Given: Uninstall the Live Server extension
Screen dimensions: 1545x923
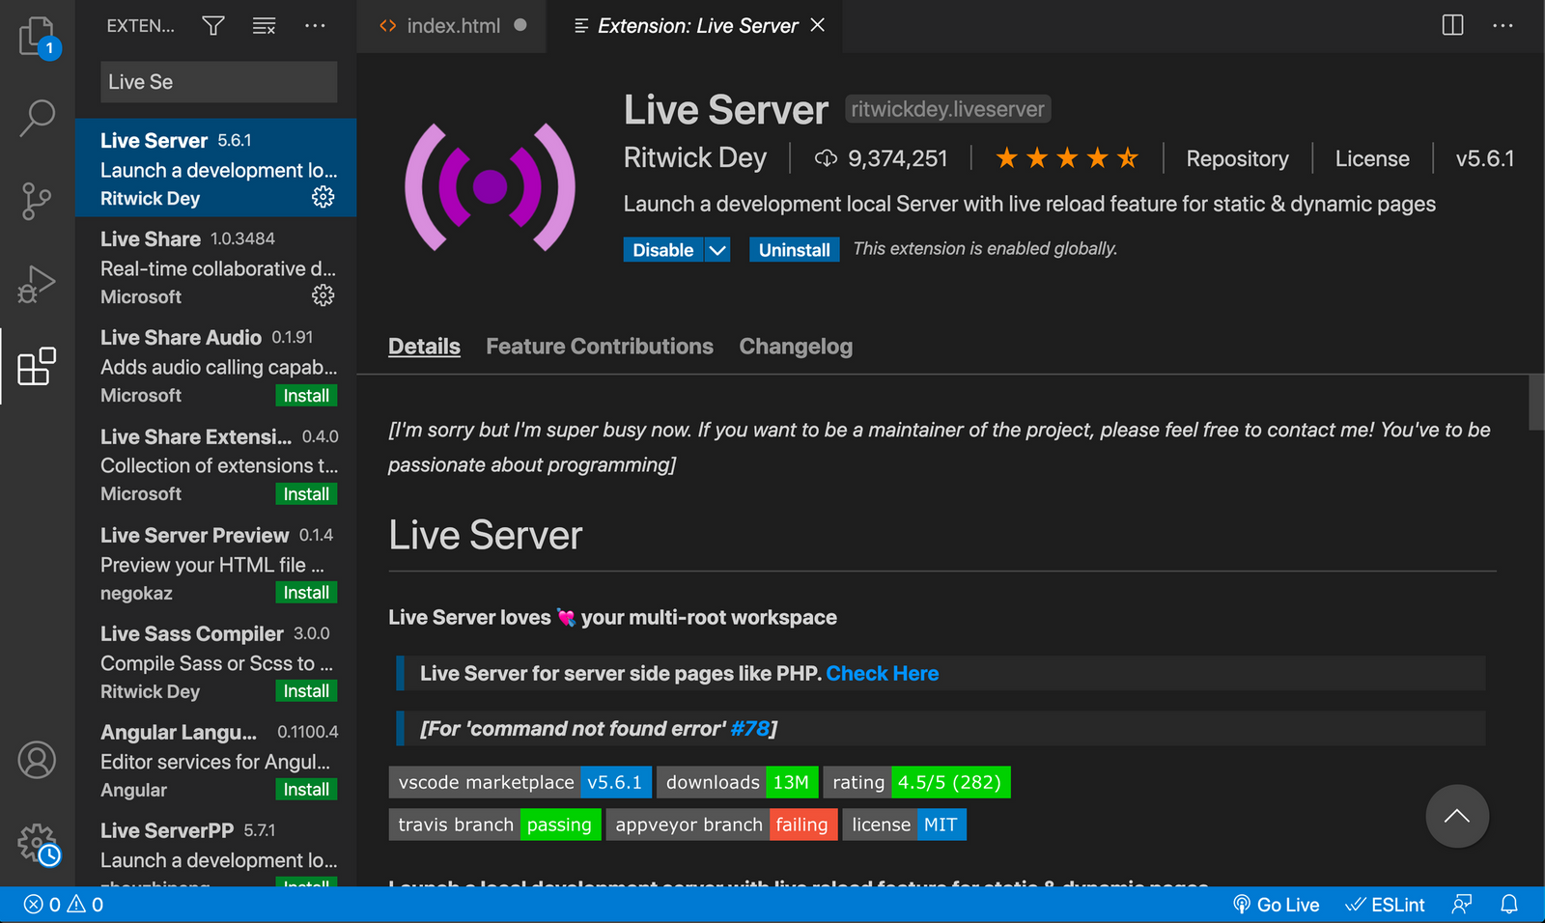Looking at the screenshot, I should (x=794, y=249).
